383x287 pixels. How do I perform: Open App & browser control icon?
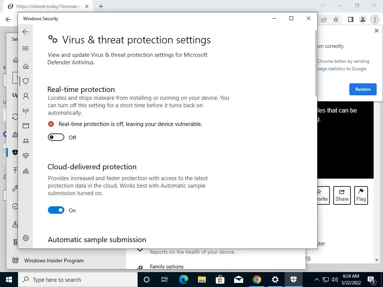coord(26,126)
